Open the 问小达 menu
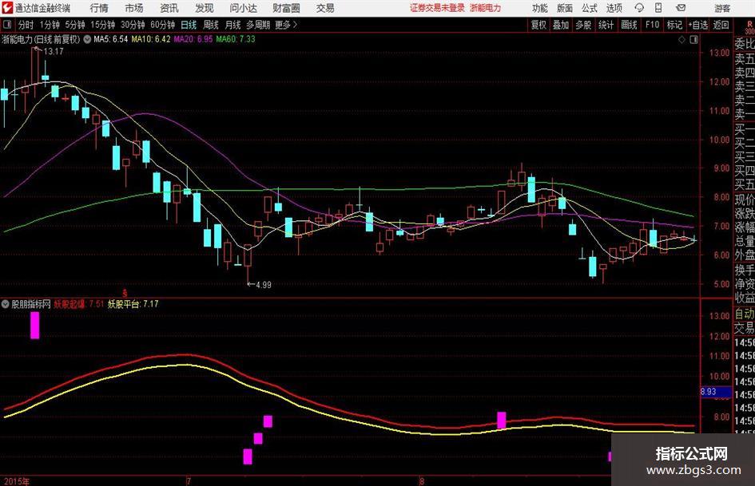This screenshot has height=486, width=755. point(243,8)
